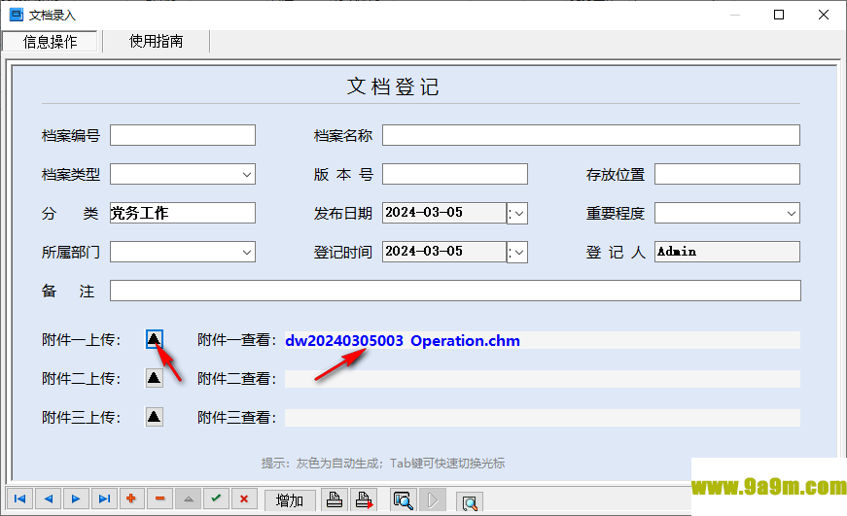The image size is (847, 516).
Task: Click the 增加 button
Action: coord(290,500)
